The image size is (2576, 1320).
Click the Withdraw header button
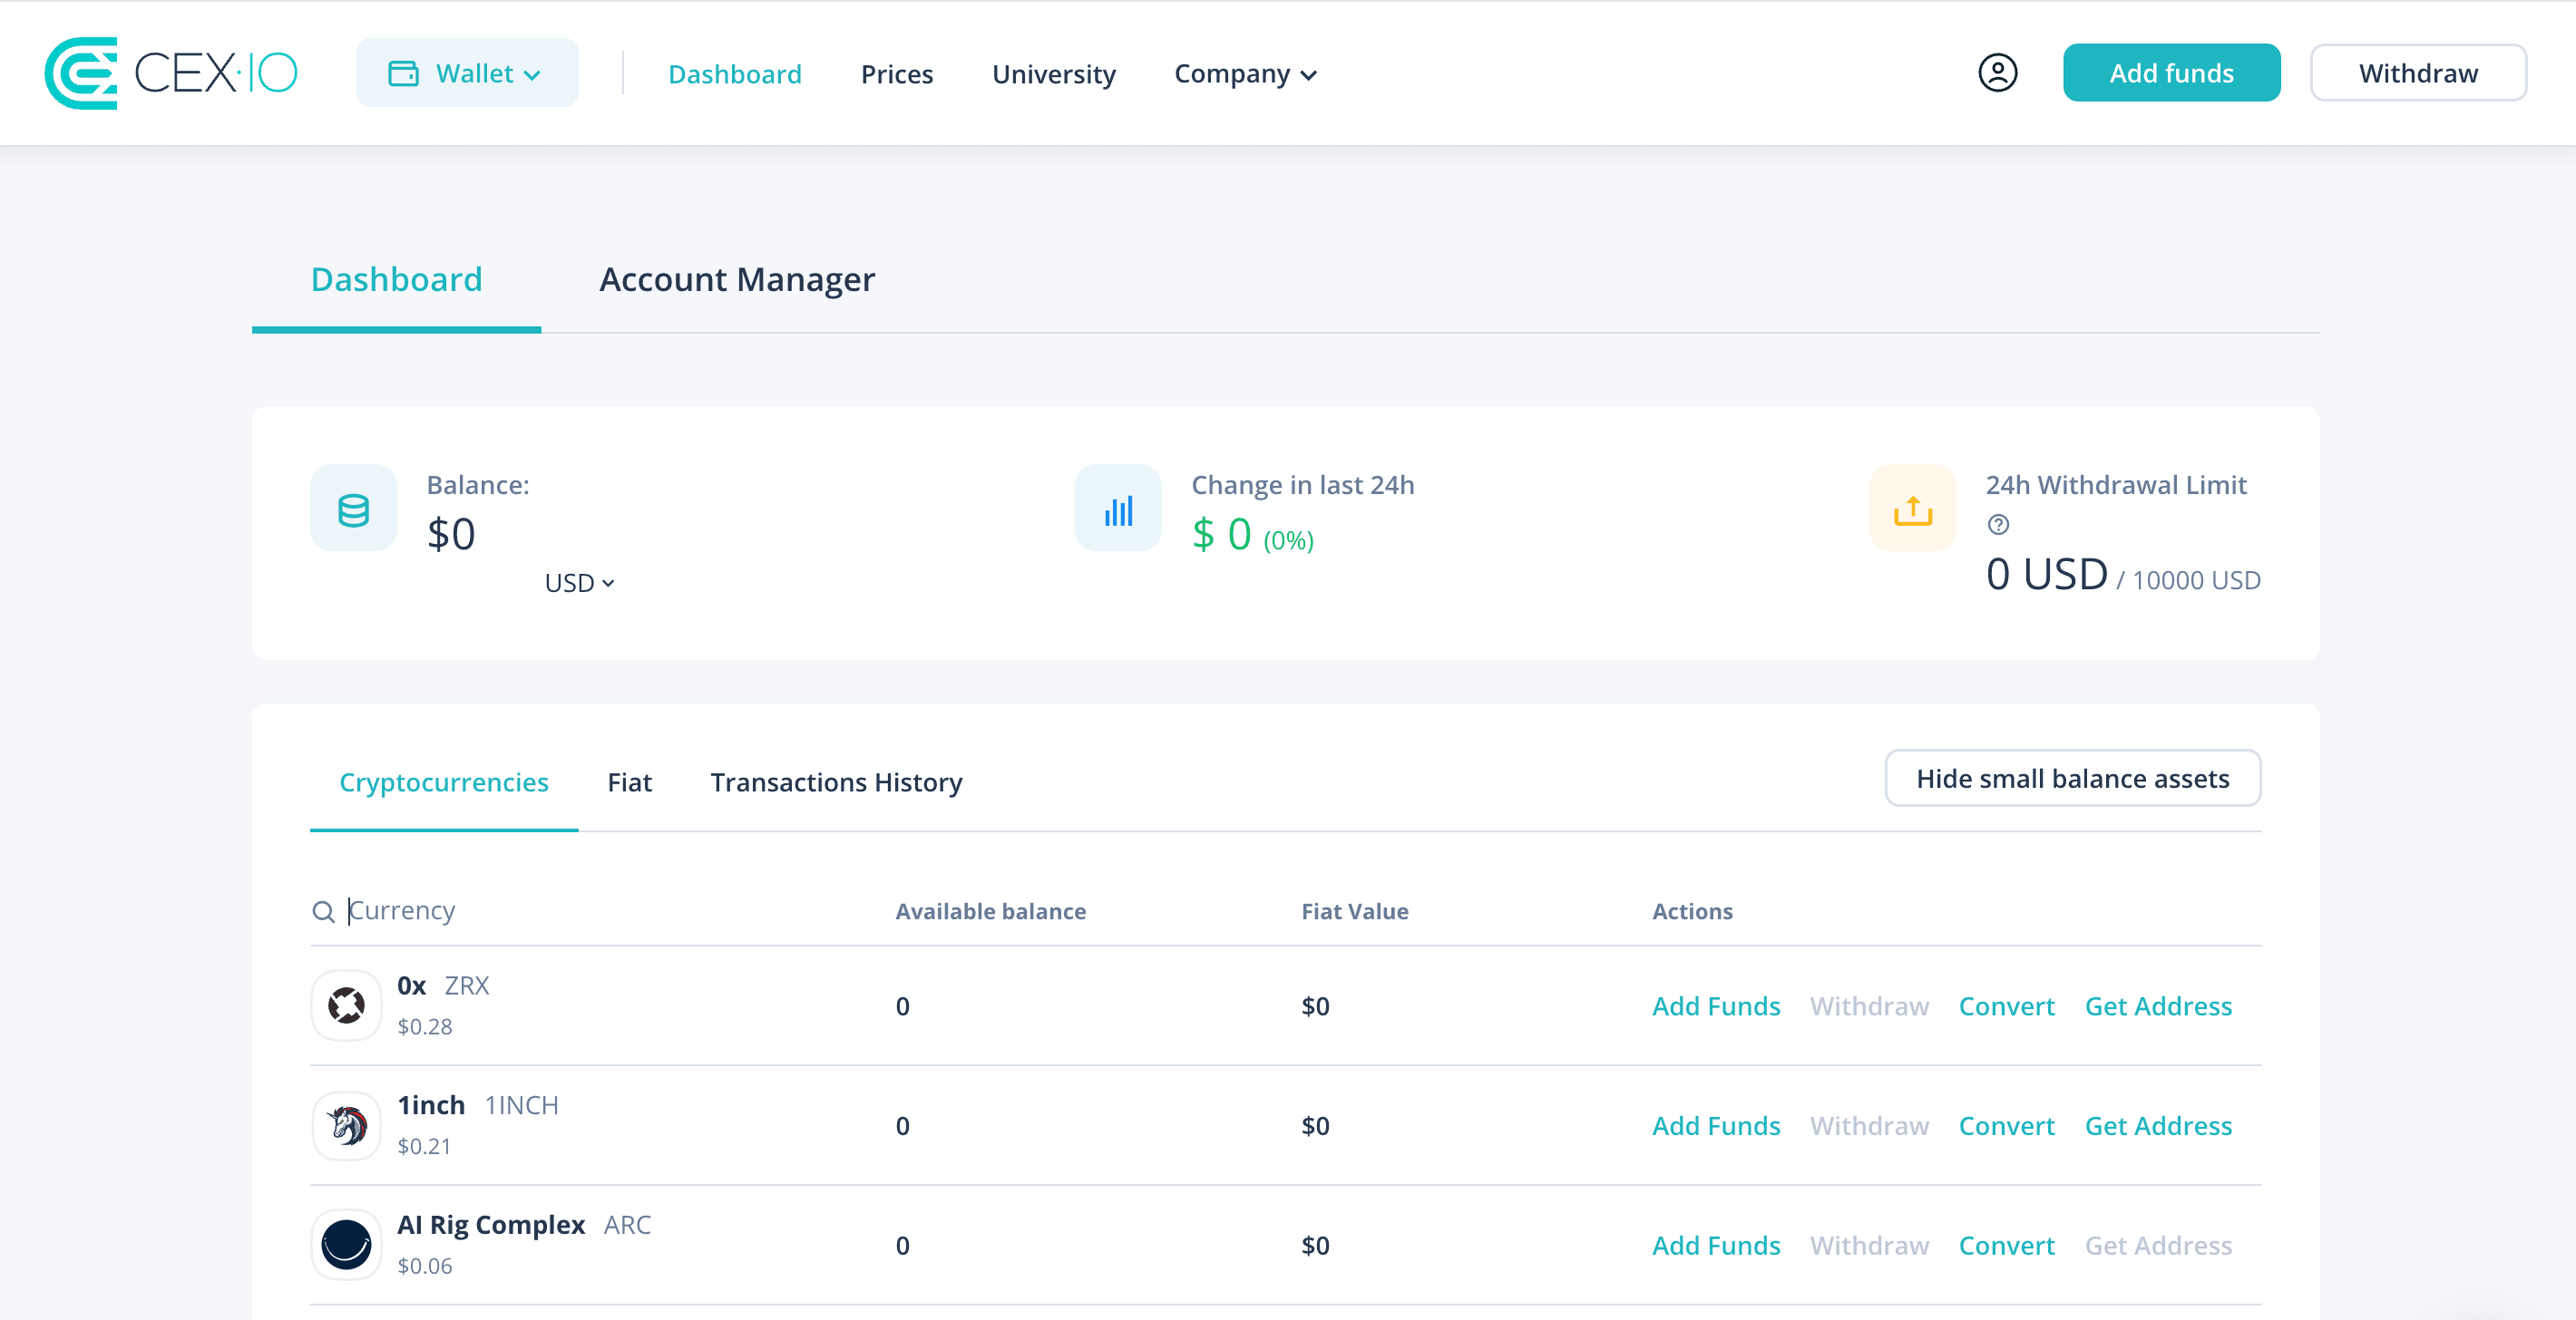(2418, 73)
